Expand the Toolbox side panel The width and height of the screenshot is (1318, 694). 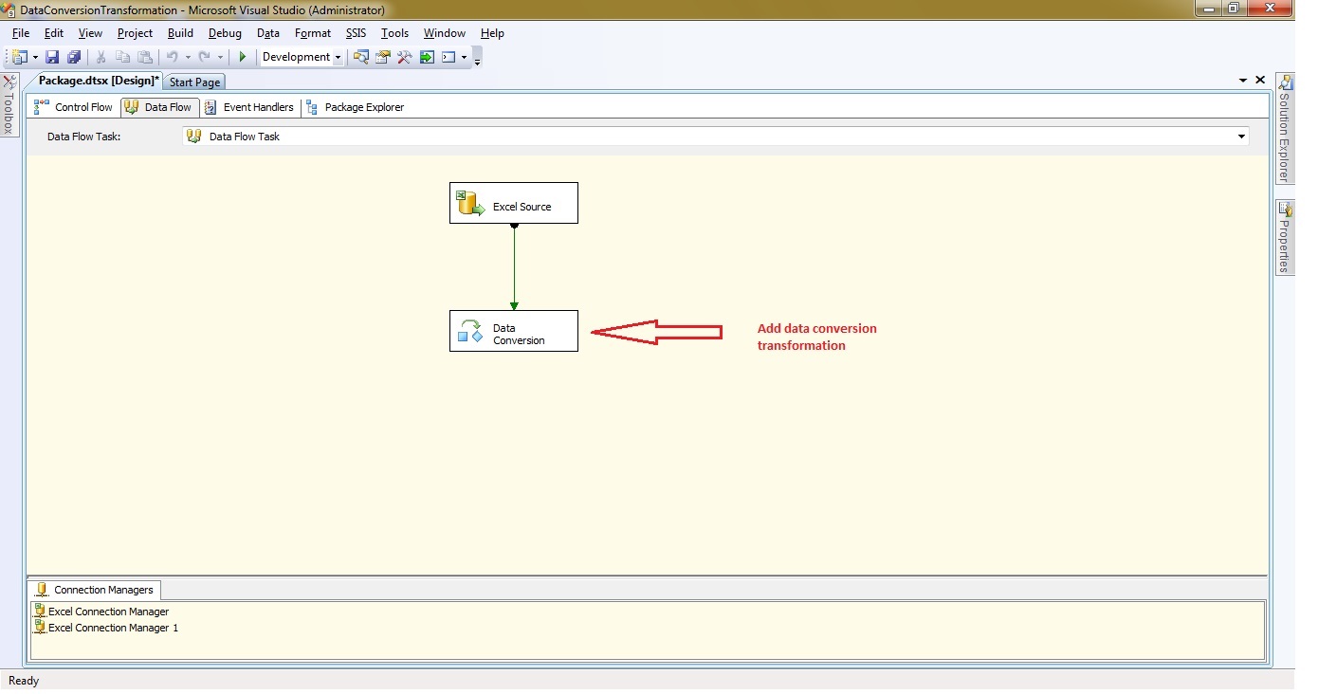(x=9, y=106)
